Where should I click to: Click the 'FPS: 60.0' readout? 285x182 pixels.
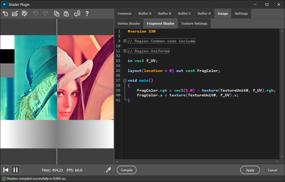pos(74,170)
